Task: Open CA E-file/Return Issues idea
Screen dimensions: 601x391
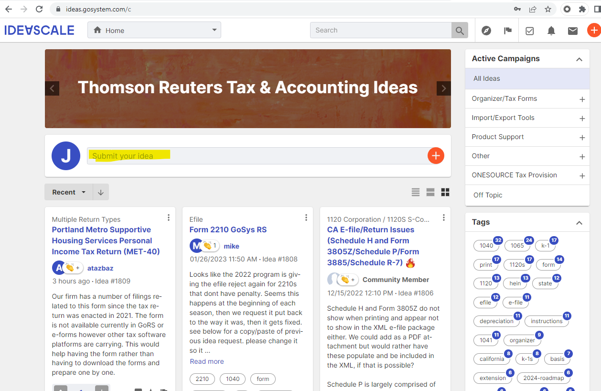Action: [373, 246]
